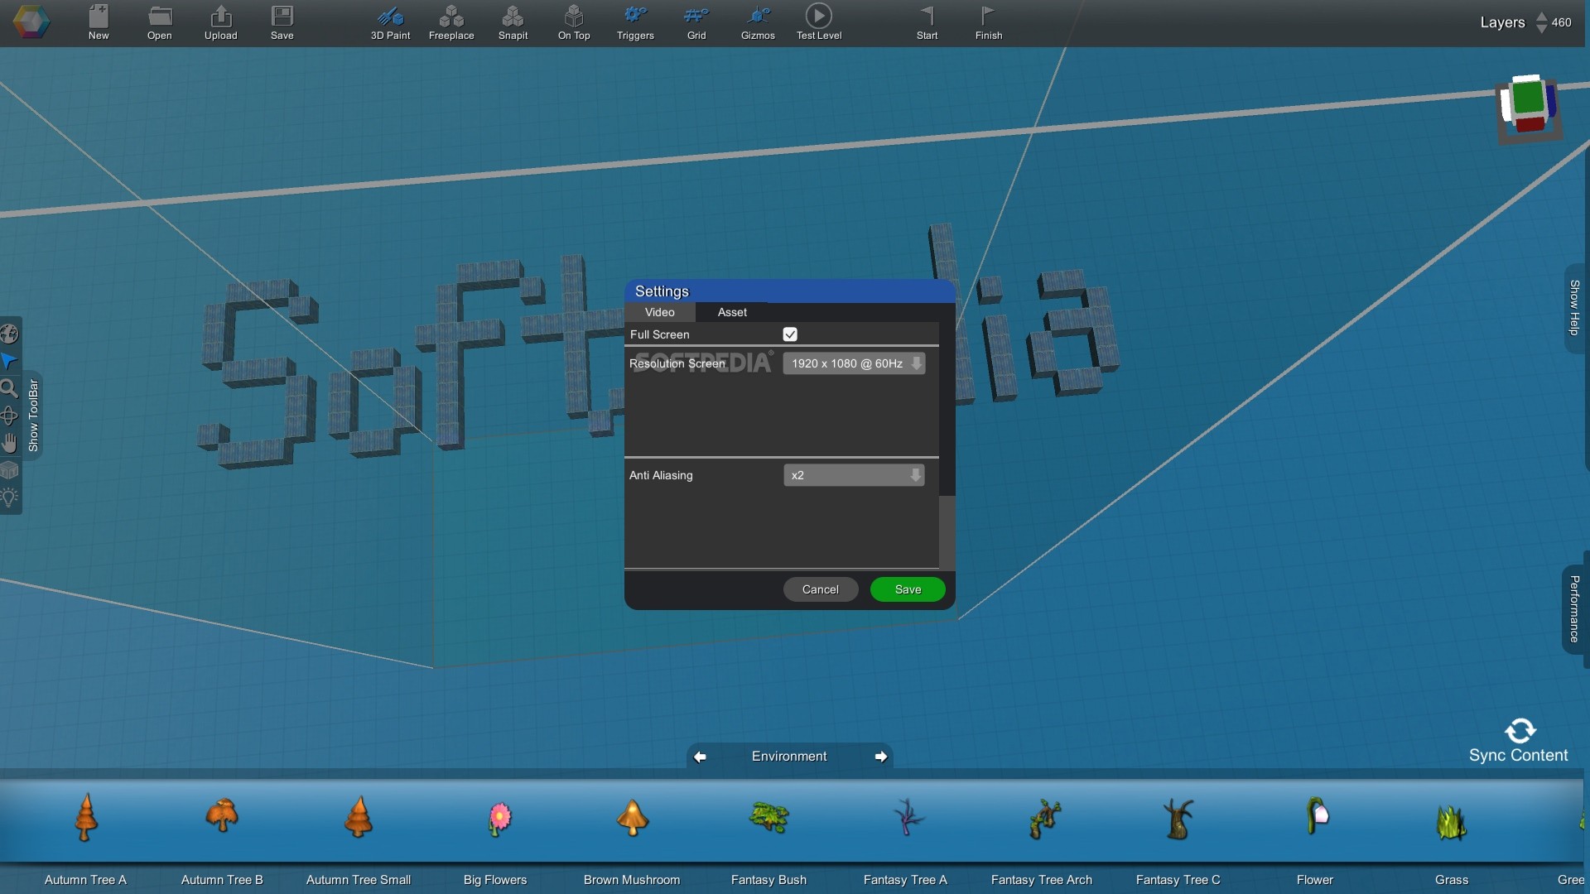Open the Anti Aliasing dropdown

[x=854, y=475]
